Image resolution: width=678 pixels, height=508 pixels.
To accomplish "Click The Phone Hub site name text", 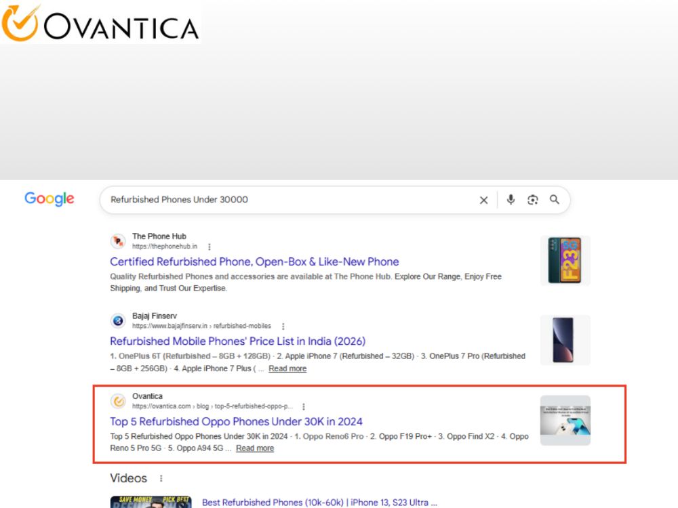I will click(159, 236).
